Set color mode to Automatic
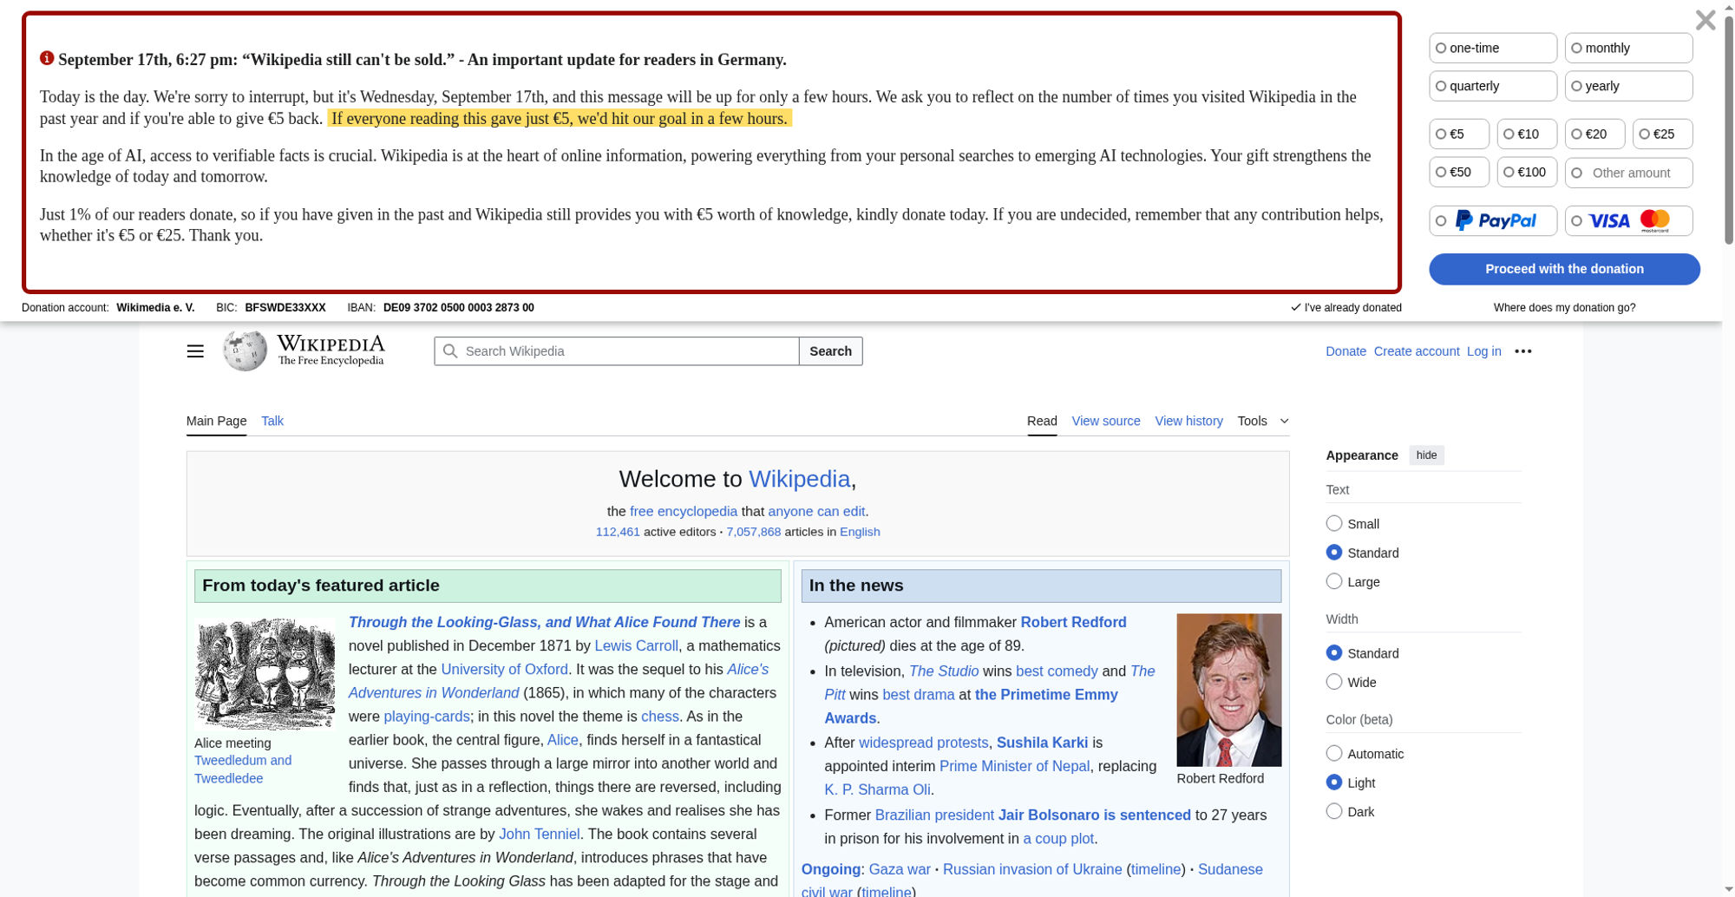Screen dimensions: 1735x897 coord(1334,753)
